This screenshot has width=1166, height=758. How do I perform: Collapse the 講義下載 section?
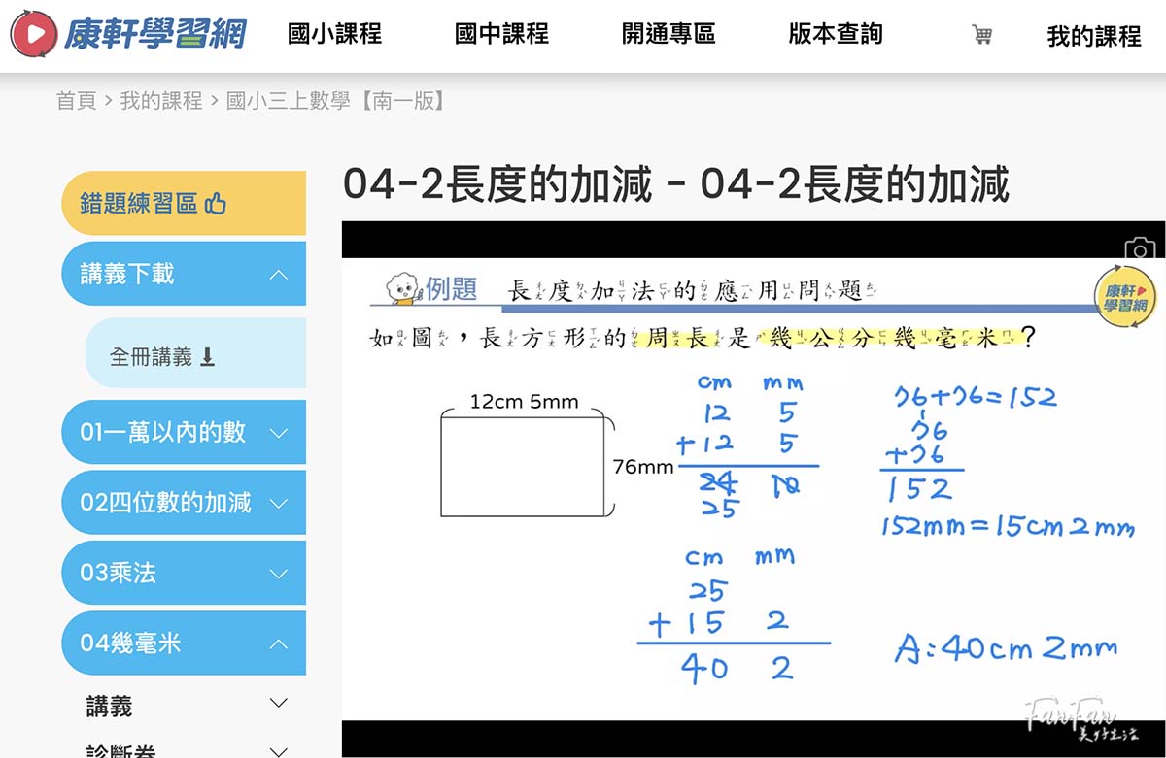(280, 273)
